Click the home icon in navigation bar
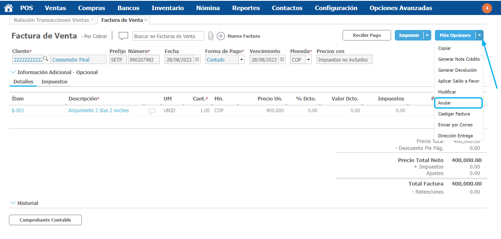This screenshot has width=501, height=239. pyautogui.click(x=8, y=8)
